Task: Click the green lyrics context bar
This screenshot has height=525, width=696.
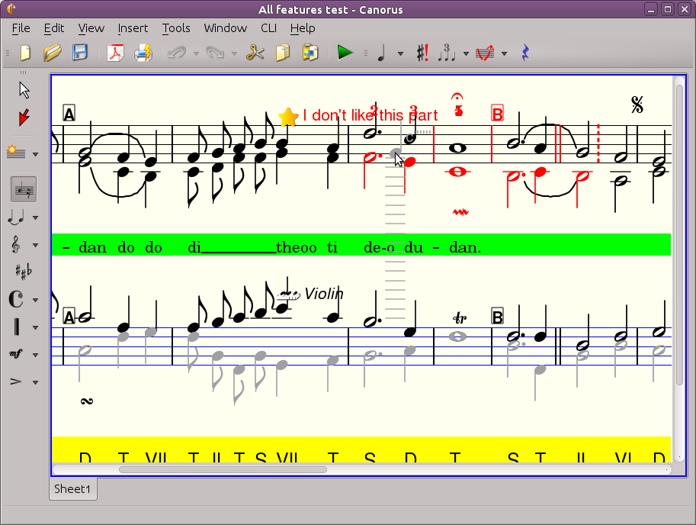Action: [x=361, y=245]
